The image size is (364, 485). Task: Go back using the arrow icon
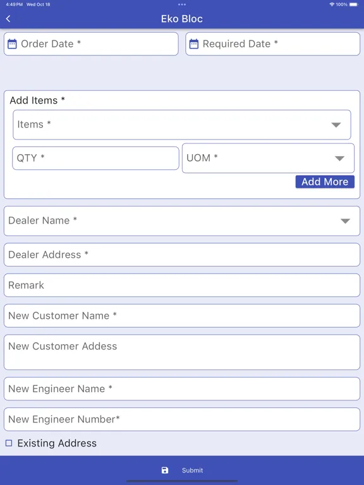8,18
